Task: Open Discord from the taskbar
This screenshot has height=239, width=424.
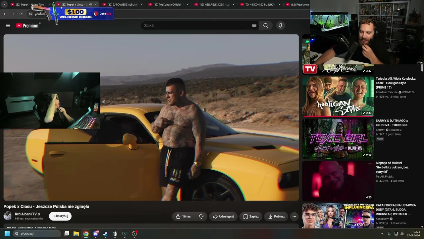Action: 96,234
